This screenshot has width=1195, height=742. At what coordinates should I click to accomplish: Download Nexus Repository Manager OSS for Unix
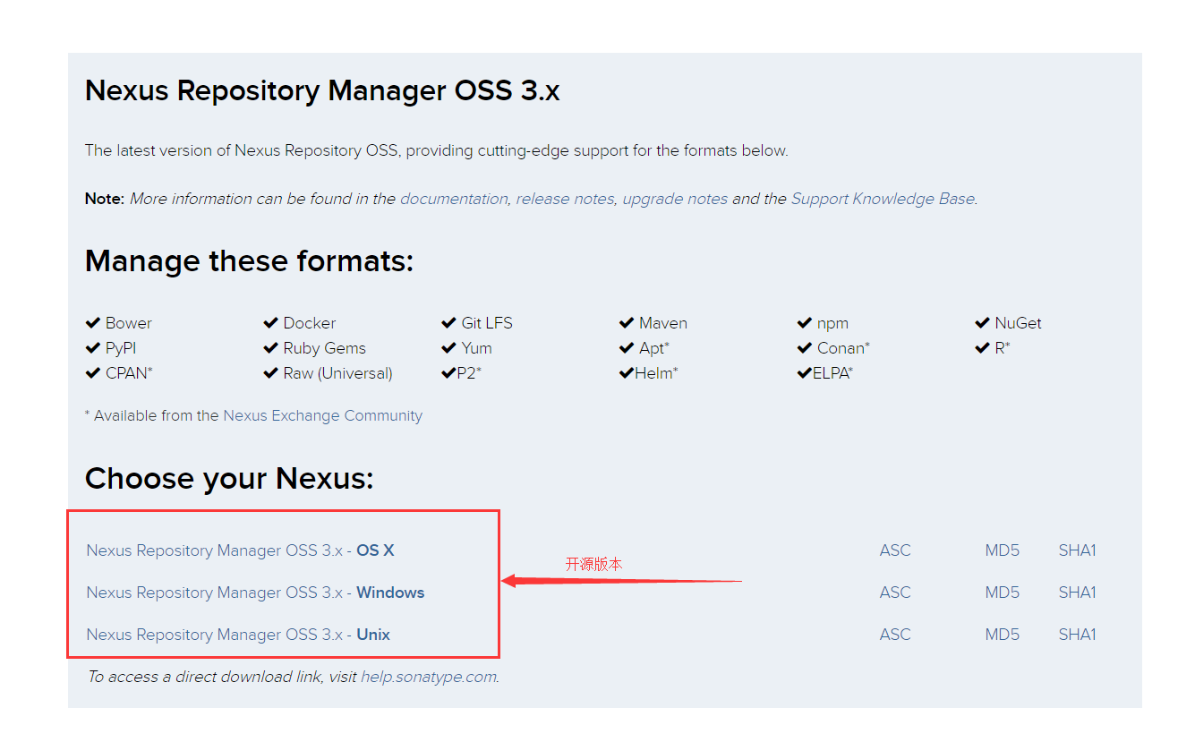[x=238, y=635]
